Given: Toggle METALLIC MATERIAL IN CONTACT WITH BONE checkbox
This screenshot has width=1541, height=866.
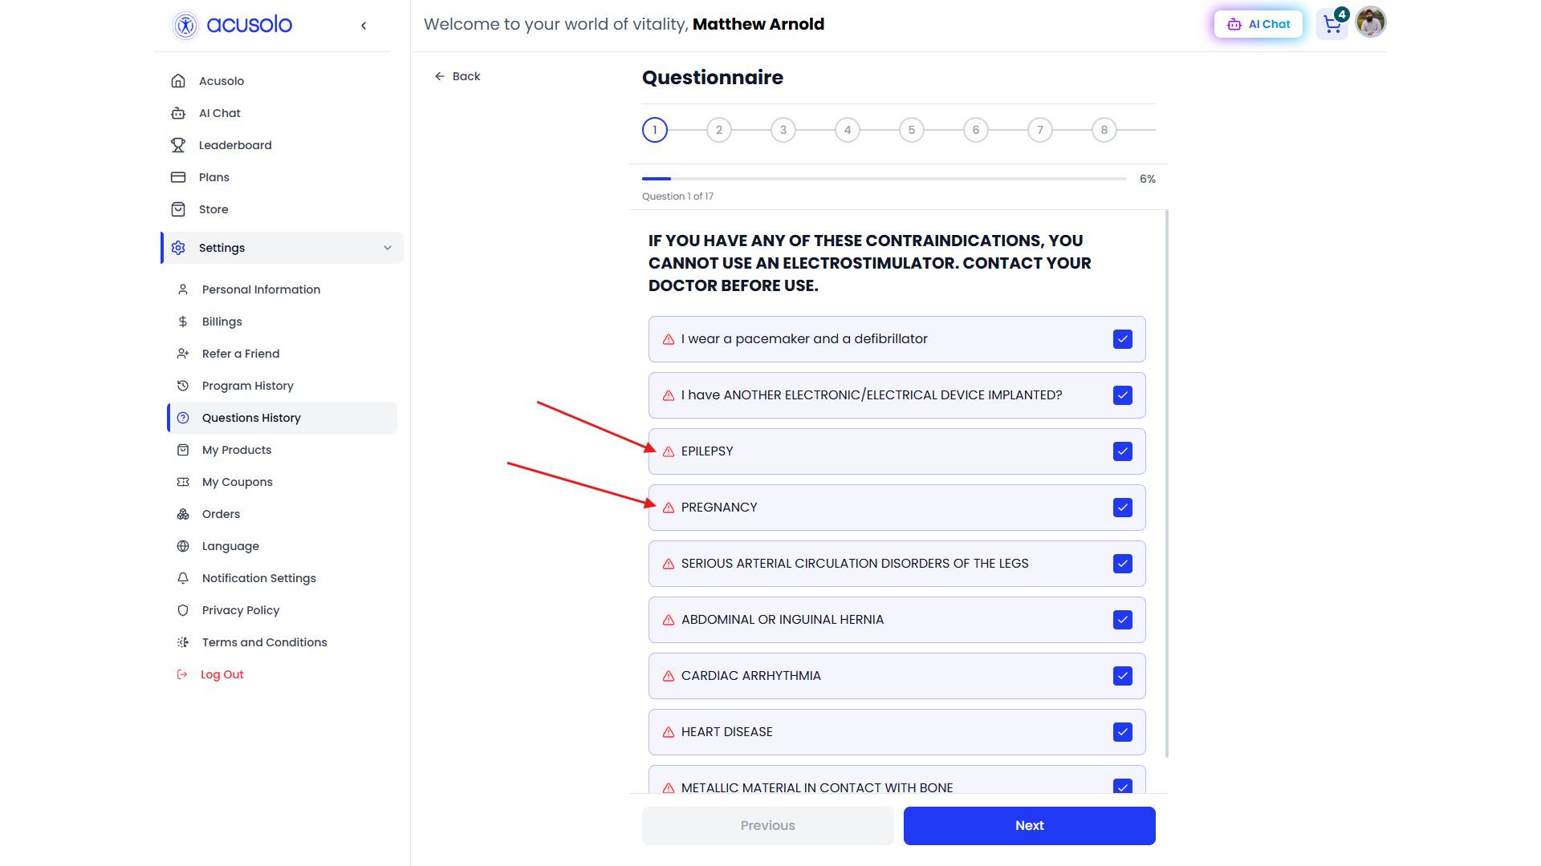Looking at the screenshot, I should point(1123,787).
